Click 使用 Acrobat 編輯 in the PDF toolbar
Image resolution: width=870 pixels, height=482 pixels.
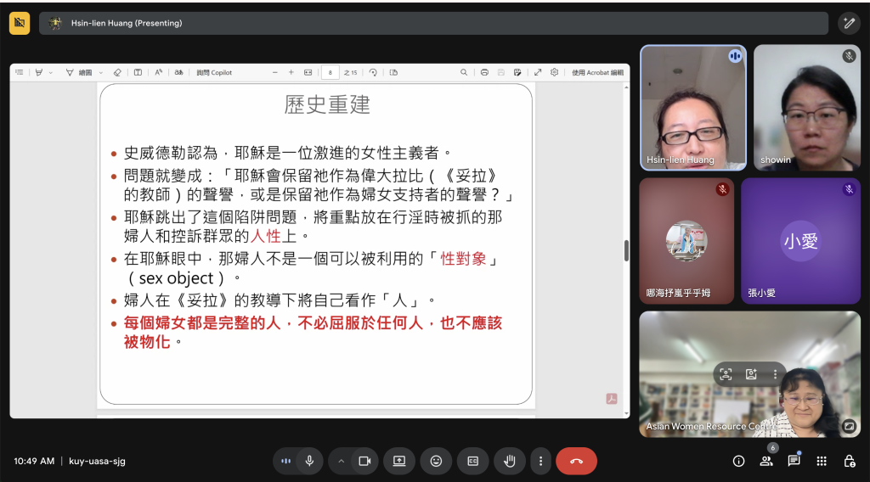click(597, 73)
